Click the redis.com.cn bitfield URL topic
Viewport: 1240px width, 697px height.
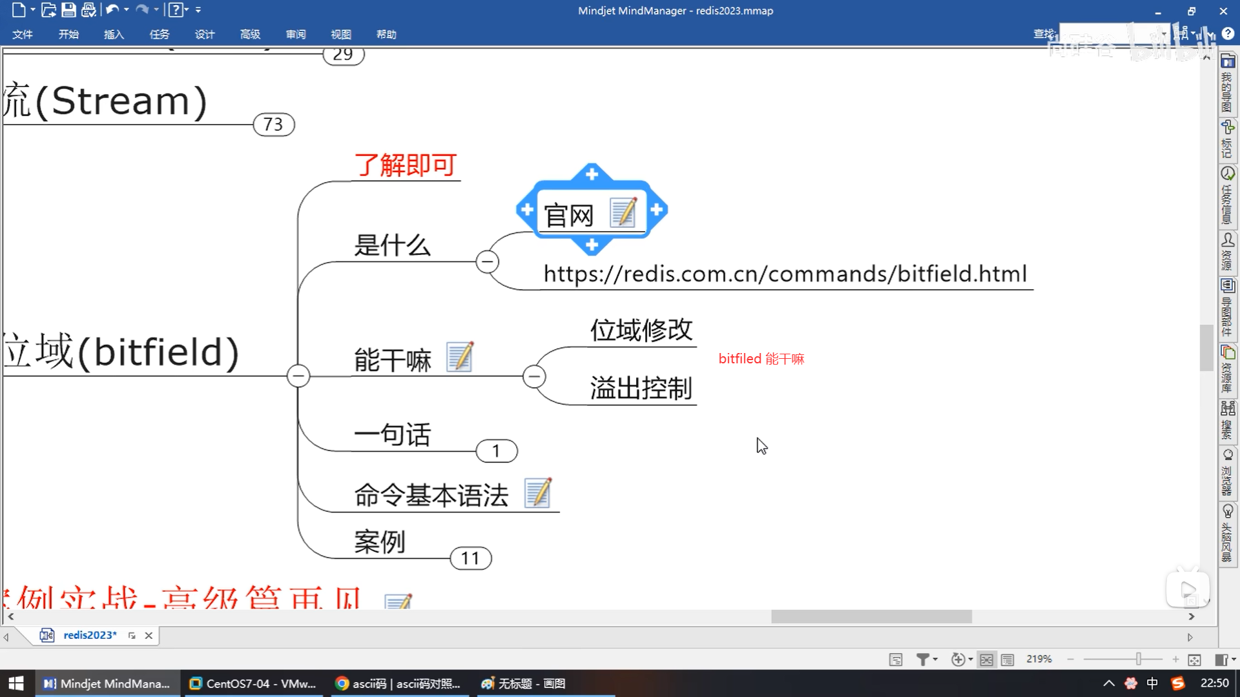[785, 274]
